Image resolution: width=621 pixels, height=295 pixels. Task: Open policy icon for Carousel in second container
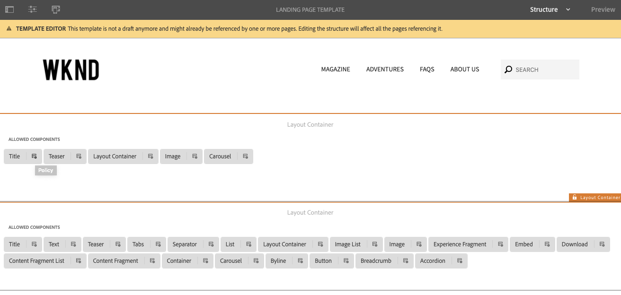[256, 261]
